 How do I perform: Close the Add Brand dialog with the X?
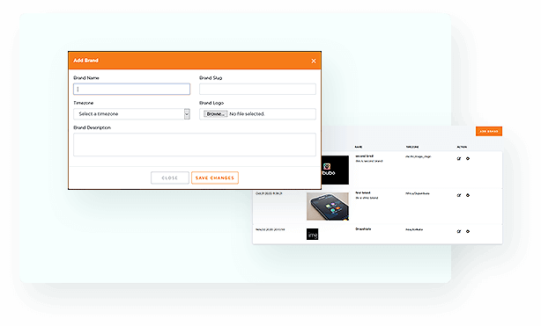(x=314, y=61)
